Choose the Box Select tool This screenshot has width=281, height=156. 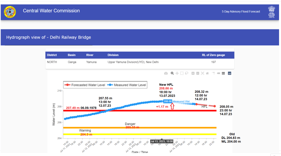tap(182, 73)
